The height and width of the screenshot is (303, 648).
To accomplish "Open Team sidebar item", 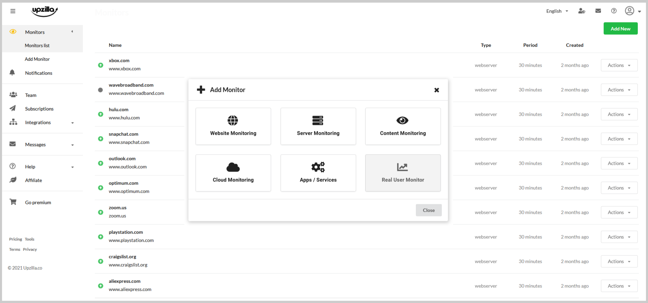I will (x=31, y=95).
